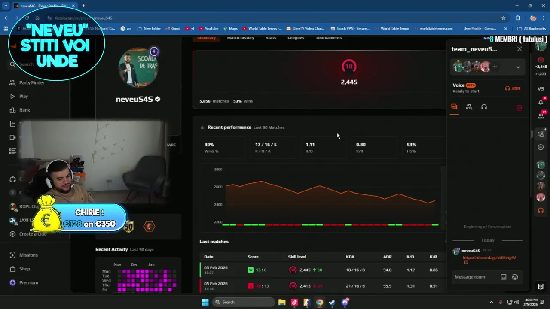Open the Shop page

click(x=19, y=269)
